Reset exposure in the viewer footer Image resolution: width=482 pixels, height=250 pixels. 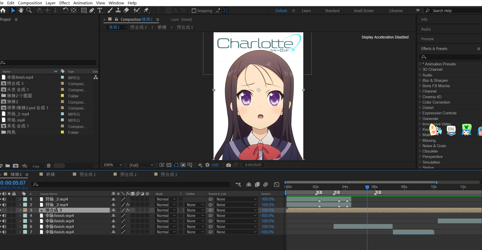[207, 165]
